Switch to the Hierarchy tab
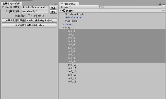This screenshot has width=166, height=99. coord(69,4)
